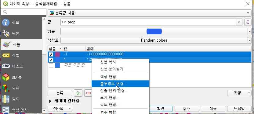Screen dimensions: 254x114
Task: Check the 다른 모든 값 checkbox
Action: (51, 65)
